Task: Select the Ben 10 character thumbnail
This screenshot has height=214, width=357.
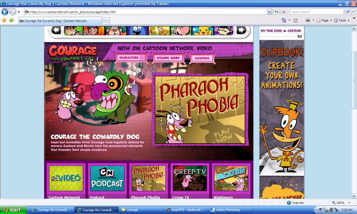Action: [73, 30]
